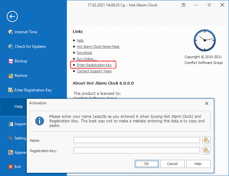Open the Contact Support Team link

coord(94,71)
